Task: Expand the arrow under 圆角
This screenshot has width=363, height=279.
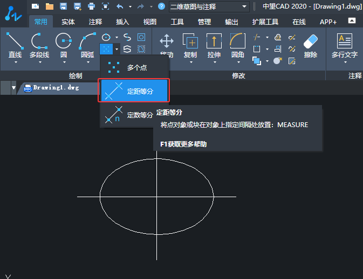Action: (238, 62)
